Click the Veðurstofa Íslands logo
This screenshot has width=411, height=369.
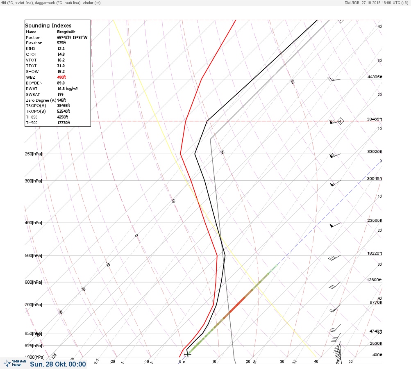point(15,363)
